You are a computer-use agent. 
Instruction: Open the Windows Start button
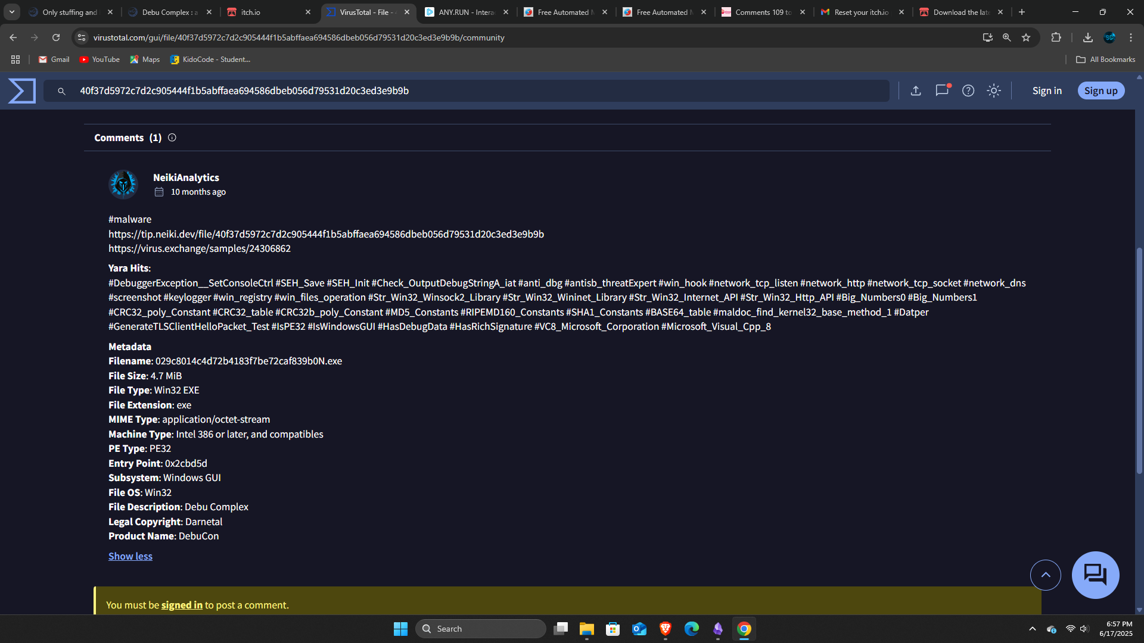pyautogui.click(x=400, y=629)
